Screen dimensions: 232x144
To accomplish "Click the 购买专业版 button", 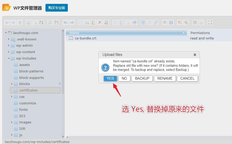I will [x=57, y=8].
